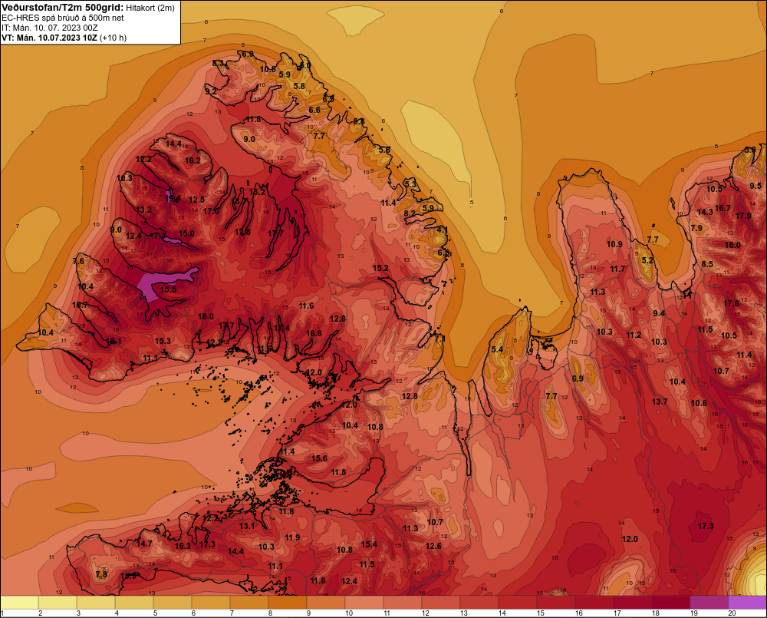The height and width of the screenshot is (618, 767).
Task: Click the 5.4 peninsula temperature value
Action: pos(497,349)
